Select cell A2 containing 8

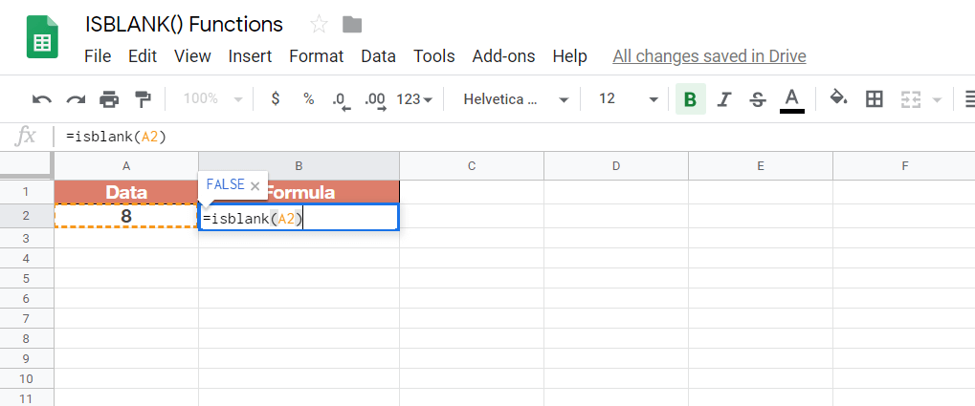click(x=126, y=216)
